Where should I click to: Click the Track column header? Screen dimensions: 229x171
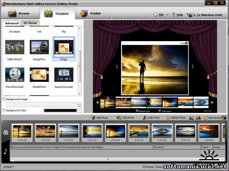pyautogui.click(x=207, y=147)
